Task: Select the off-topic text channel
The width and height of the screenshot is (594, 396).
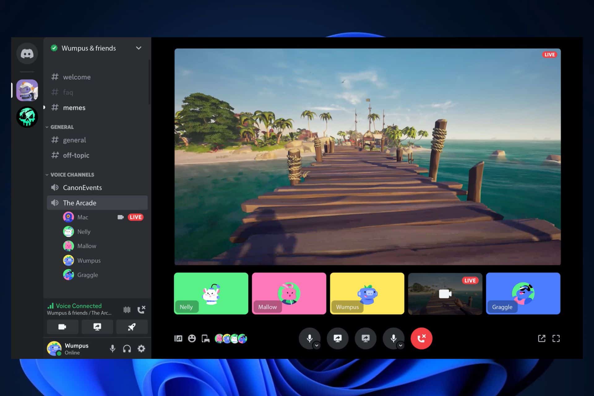Action: (x=75, y=155)
